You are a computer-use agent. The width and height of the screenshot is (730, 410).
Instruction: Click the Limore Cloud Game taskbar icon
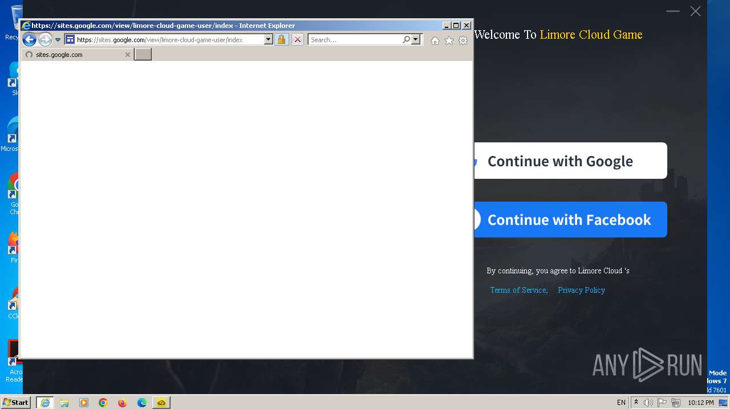pos(161,403)
